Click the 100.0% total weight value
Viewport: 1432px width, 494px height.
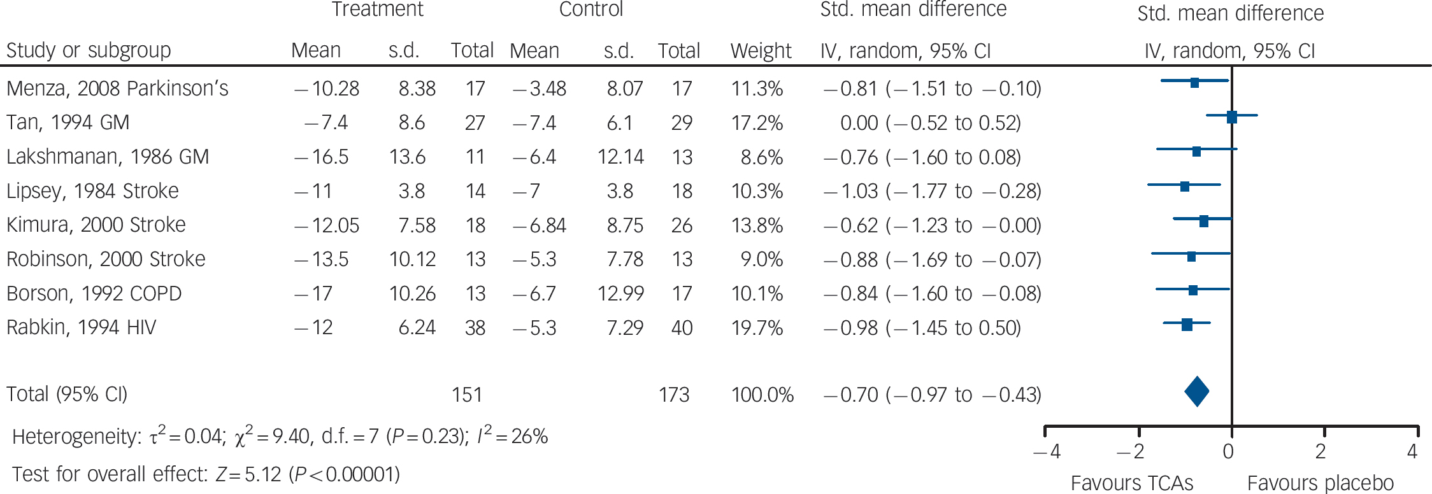click(762, 395)
